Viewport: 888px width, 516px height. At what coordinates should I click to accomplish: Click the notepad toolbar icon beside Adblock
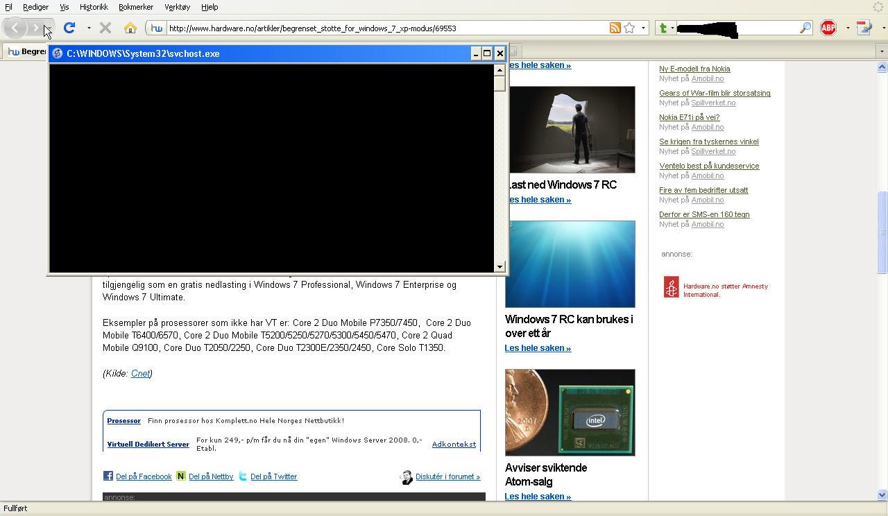(x=864, y=28)
